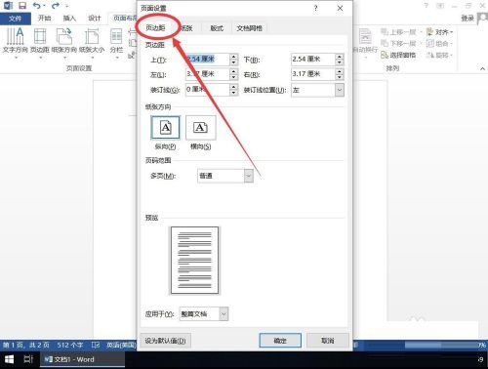488x369 pixels.
Task: Open the 旋转 rotate menu in ribbon
Action: pyautogui.click(x=440, y=55)
